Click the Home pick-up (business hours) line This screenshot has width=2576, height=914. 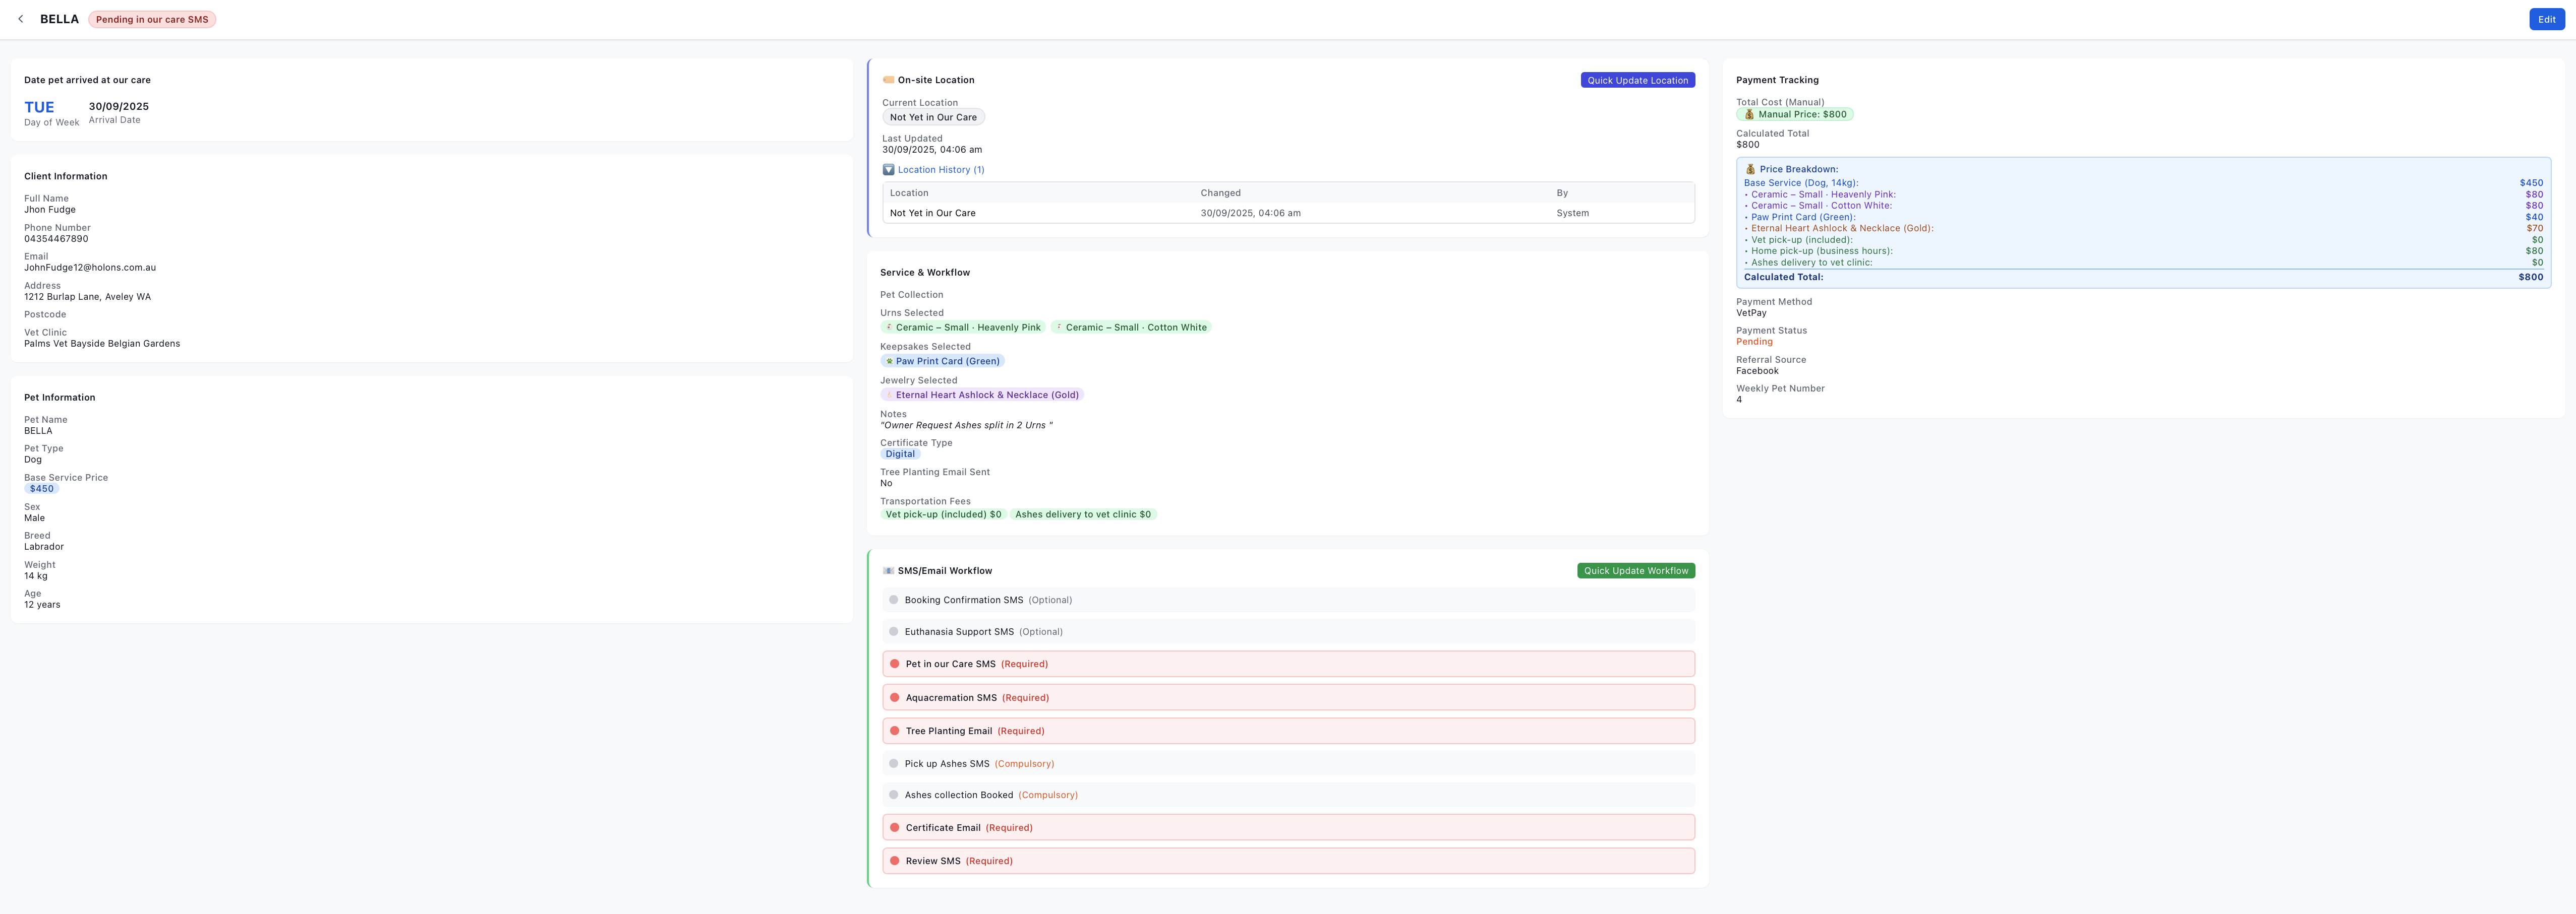[x=2143, y=252]
